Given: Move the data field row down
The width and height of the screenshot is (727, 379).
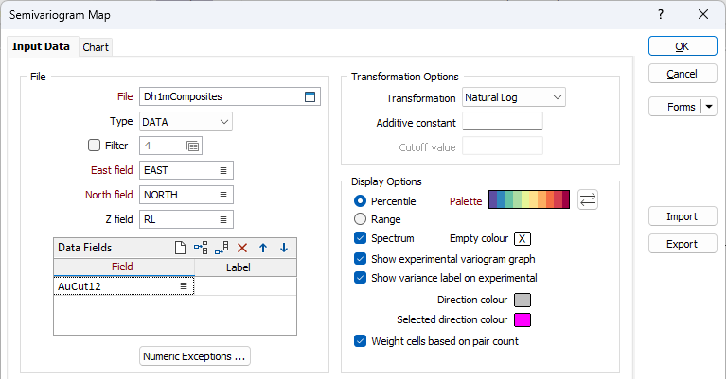Looking at the screenshot, I should click(283, 248).
